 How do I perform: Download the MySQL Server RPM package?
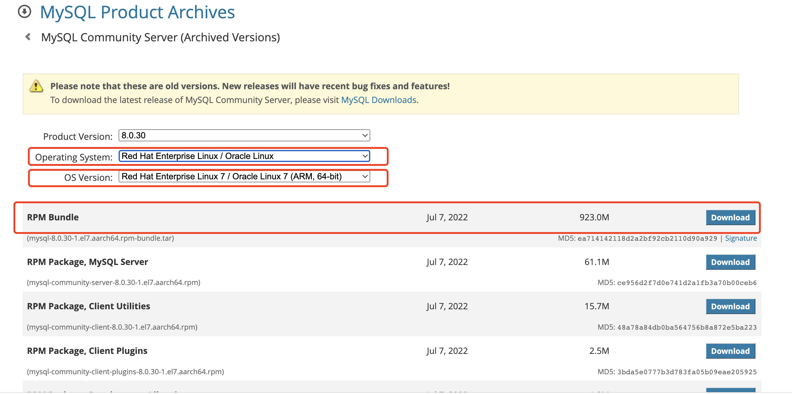pos(730,262)
